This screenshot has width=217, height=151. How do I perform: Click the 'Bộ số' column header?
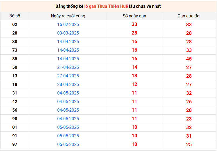tap(15, 16)
